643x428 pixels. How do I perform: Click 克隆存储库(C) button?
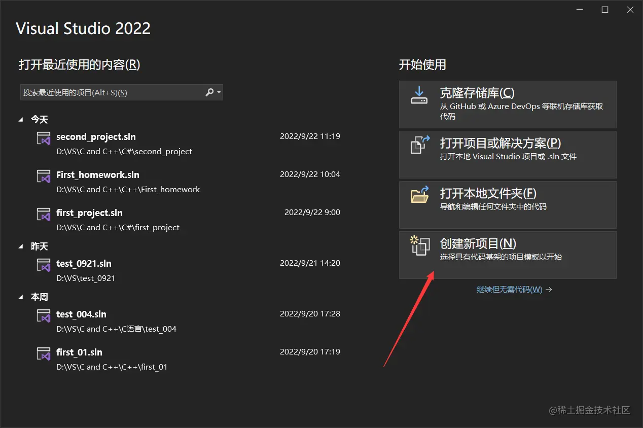(x=508, y=104)
